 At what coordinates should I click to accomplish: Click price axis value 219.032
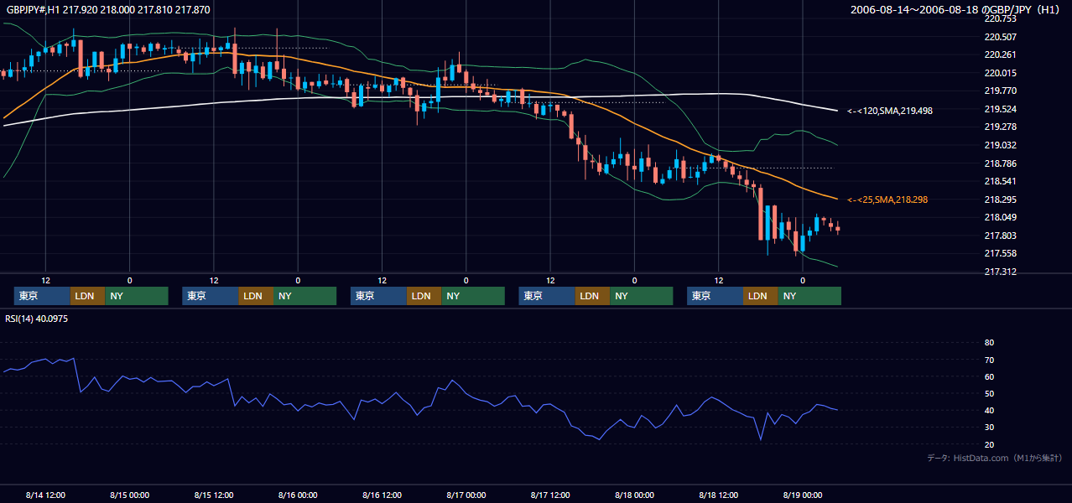1000,145
